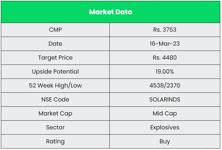This screenshot has height=150, width=222.
Task: Click the Explosives sector value
Action: [165, 127]
